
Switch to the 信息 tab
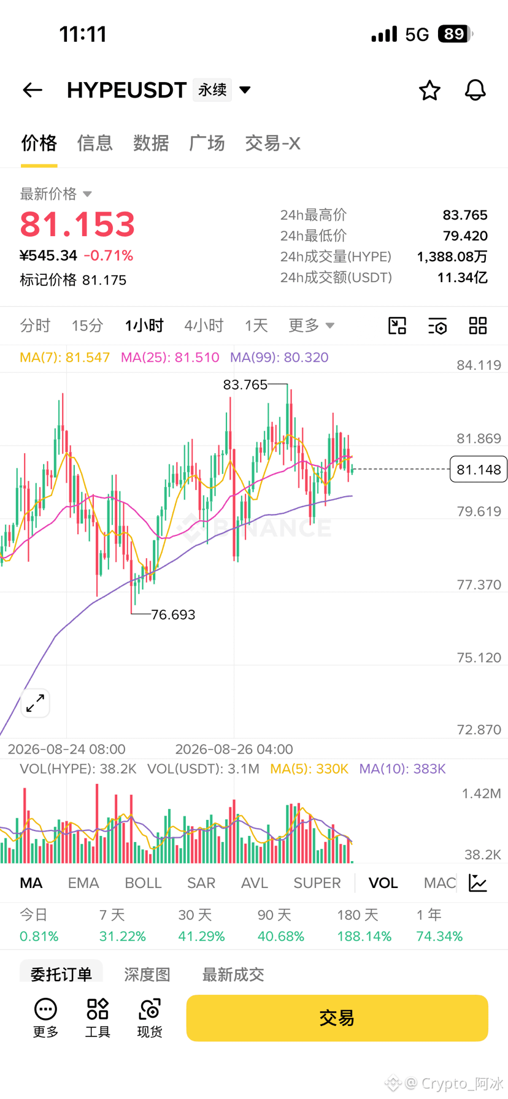pos(95,143)
